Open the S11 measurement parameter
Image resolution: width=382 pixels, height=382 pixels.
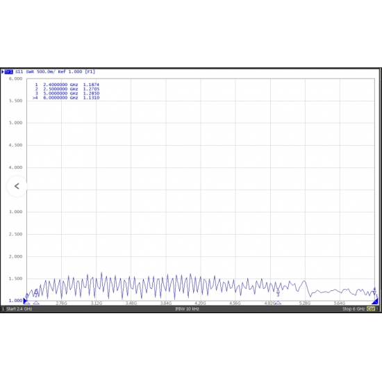19,72
